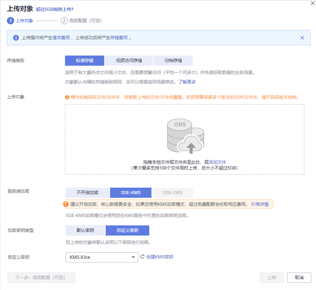Select 自定义密钥 key type
Image resolution: width=316 pixels, height=290 pixels.
[127, 230]
